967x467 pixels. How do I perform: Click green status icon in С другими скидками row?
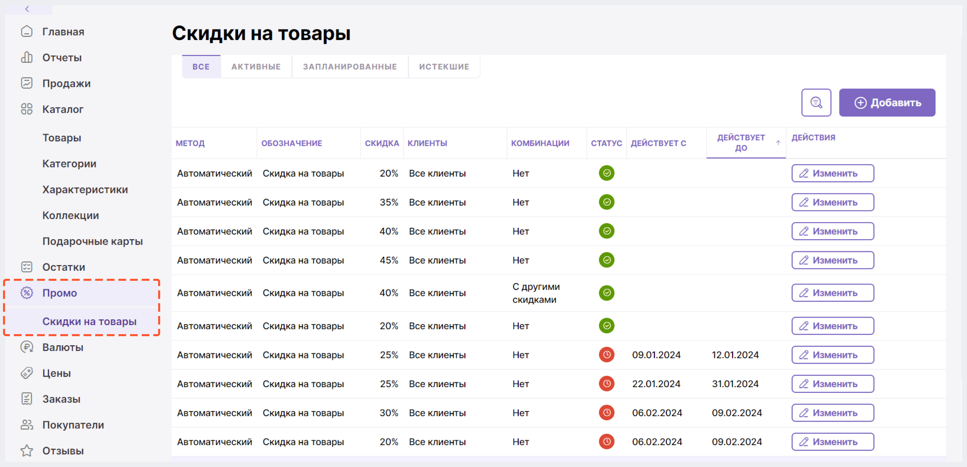coord(606,293)
